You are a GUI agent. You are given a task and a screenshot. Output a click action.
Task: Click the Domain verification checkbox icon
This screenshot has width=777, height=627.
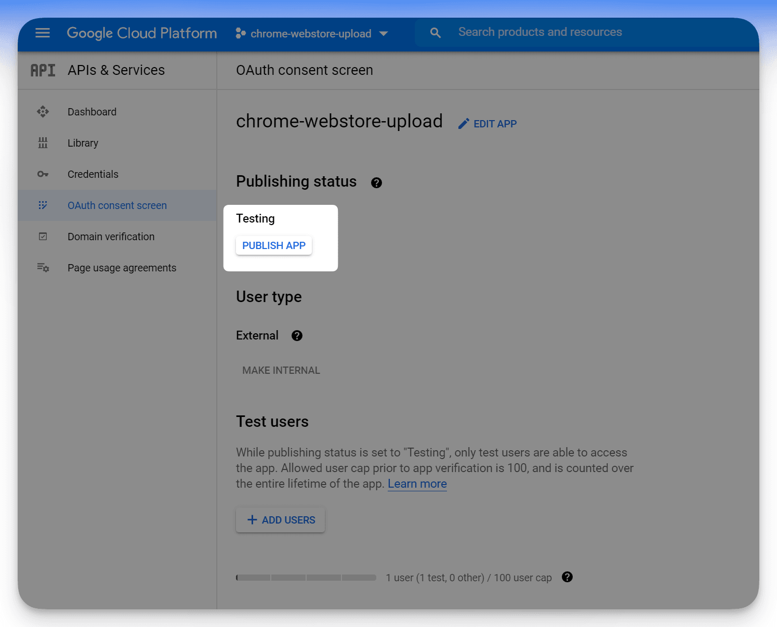click(43, 237)
